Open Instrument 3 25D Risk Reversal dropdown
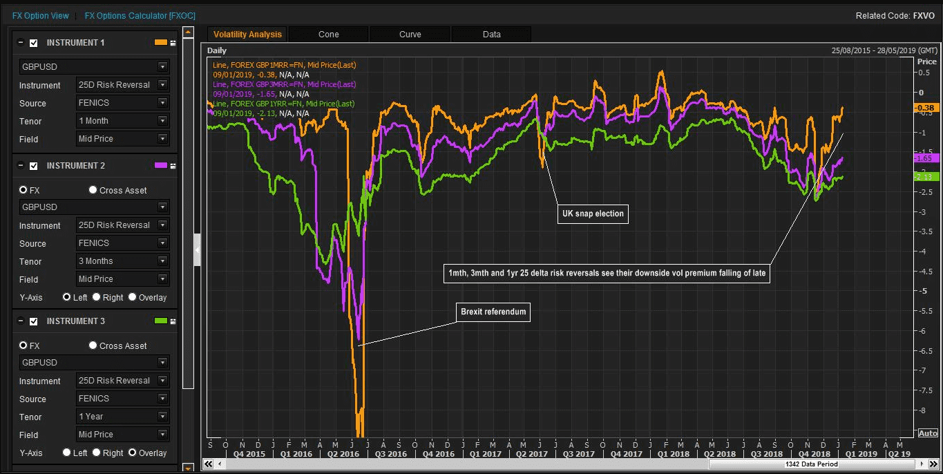The width and height of the screenshot is (943, 474). 122,381
